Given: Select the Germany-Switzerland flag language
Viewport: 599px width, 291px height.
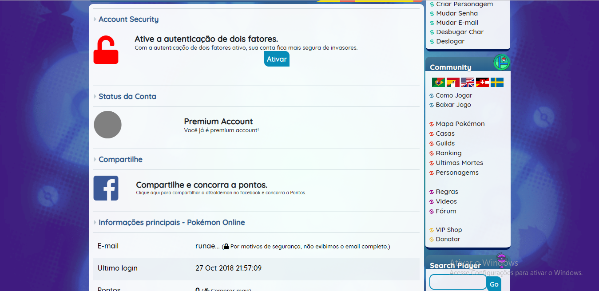Looking at the screenshot, I should click(482, 83).
